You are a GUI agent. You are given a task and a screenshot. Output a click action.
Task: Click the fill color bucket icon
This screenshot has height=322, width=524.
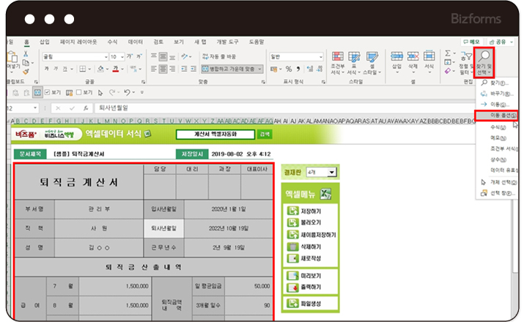click(x=99, y=69)
